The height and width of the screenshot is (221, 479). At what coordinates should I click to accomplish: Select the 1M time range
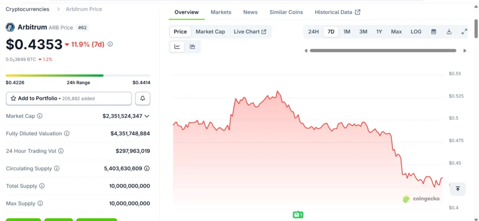[347, 31]
